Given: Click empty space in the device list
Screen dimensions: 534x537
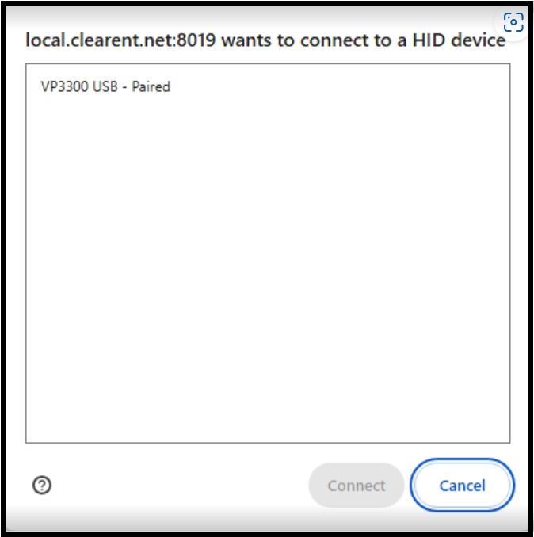Looking at the screenshot, I should pyautogui.click(x=268, y=267).
